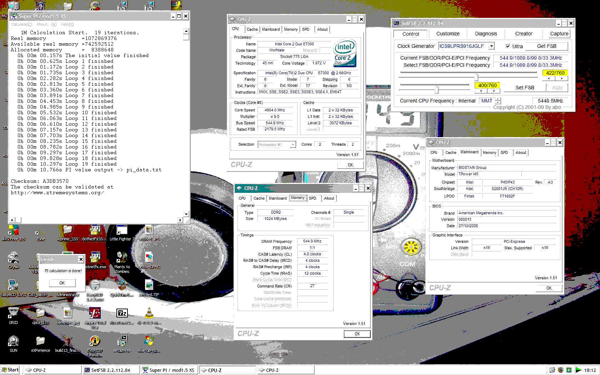Open the build13_final pirate icon

click(x=67, y=344)
